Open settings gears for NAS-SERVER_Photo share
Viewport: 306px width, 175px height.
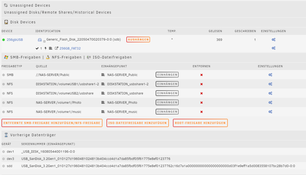[270, 102]
